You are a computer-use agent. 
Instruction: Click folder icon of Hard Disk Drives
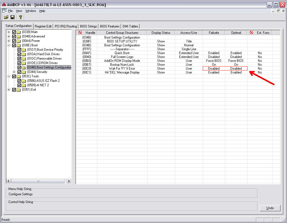click(x=24, y=54)
